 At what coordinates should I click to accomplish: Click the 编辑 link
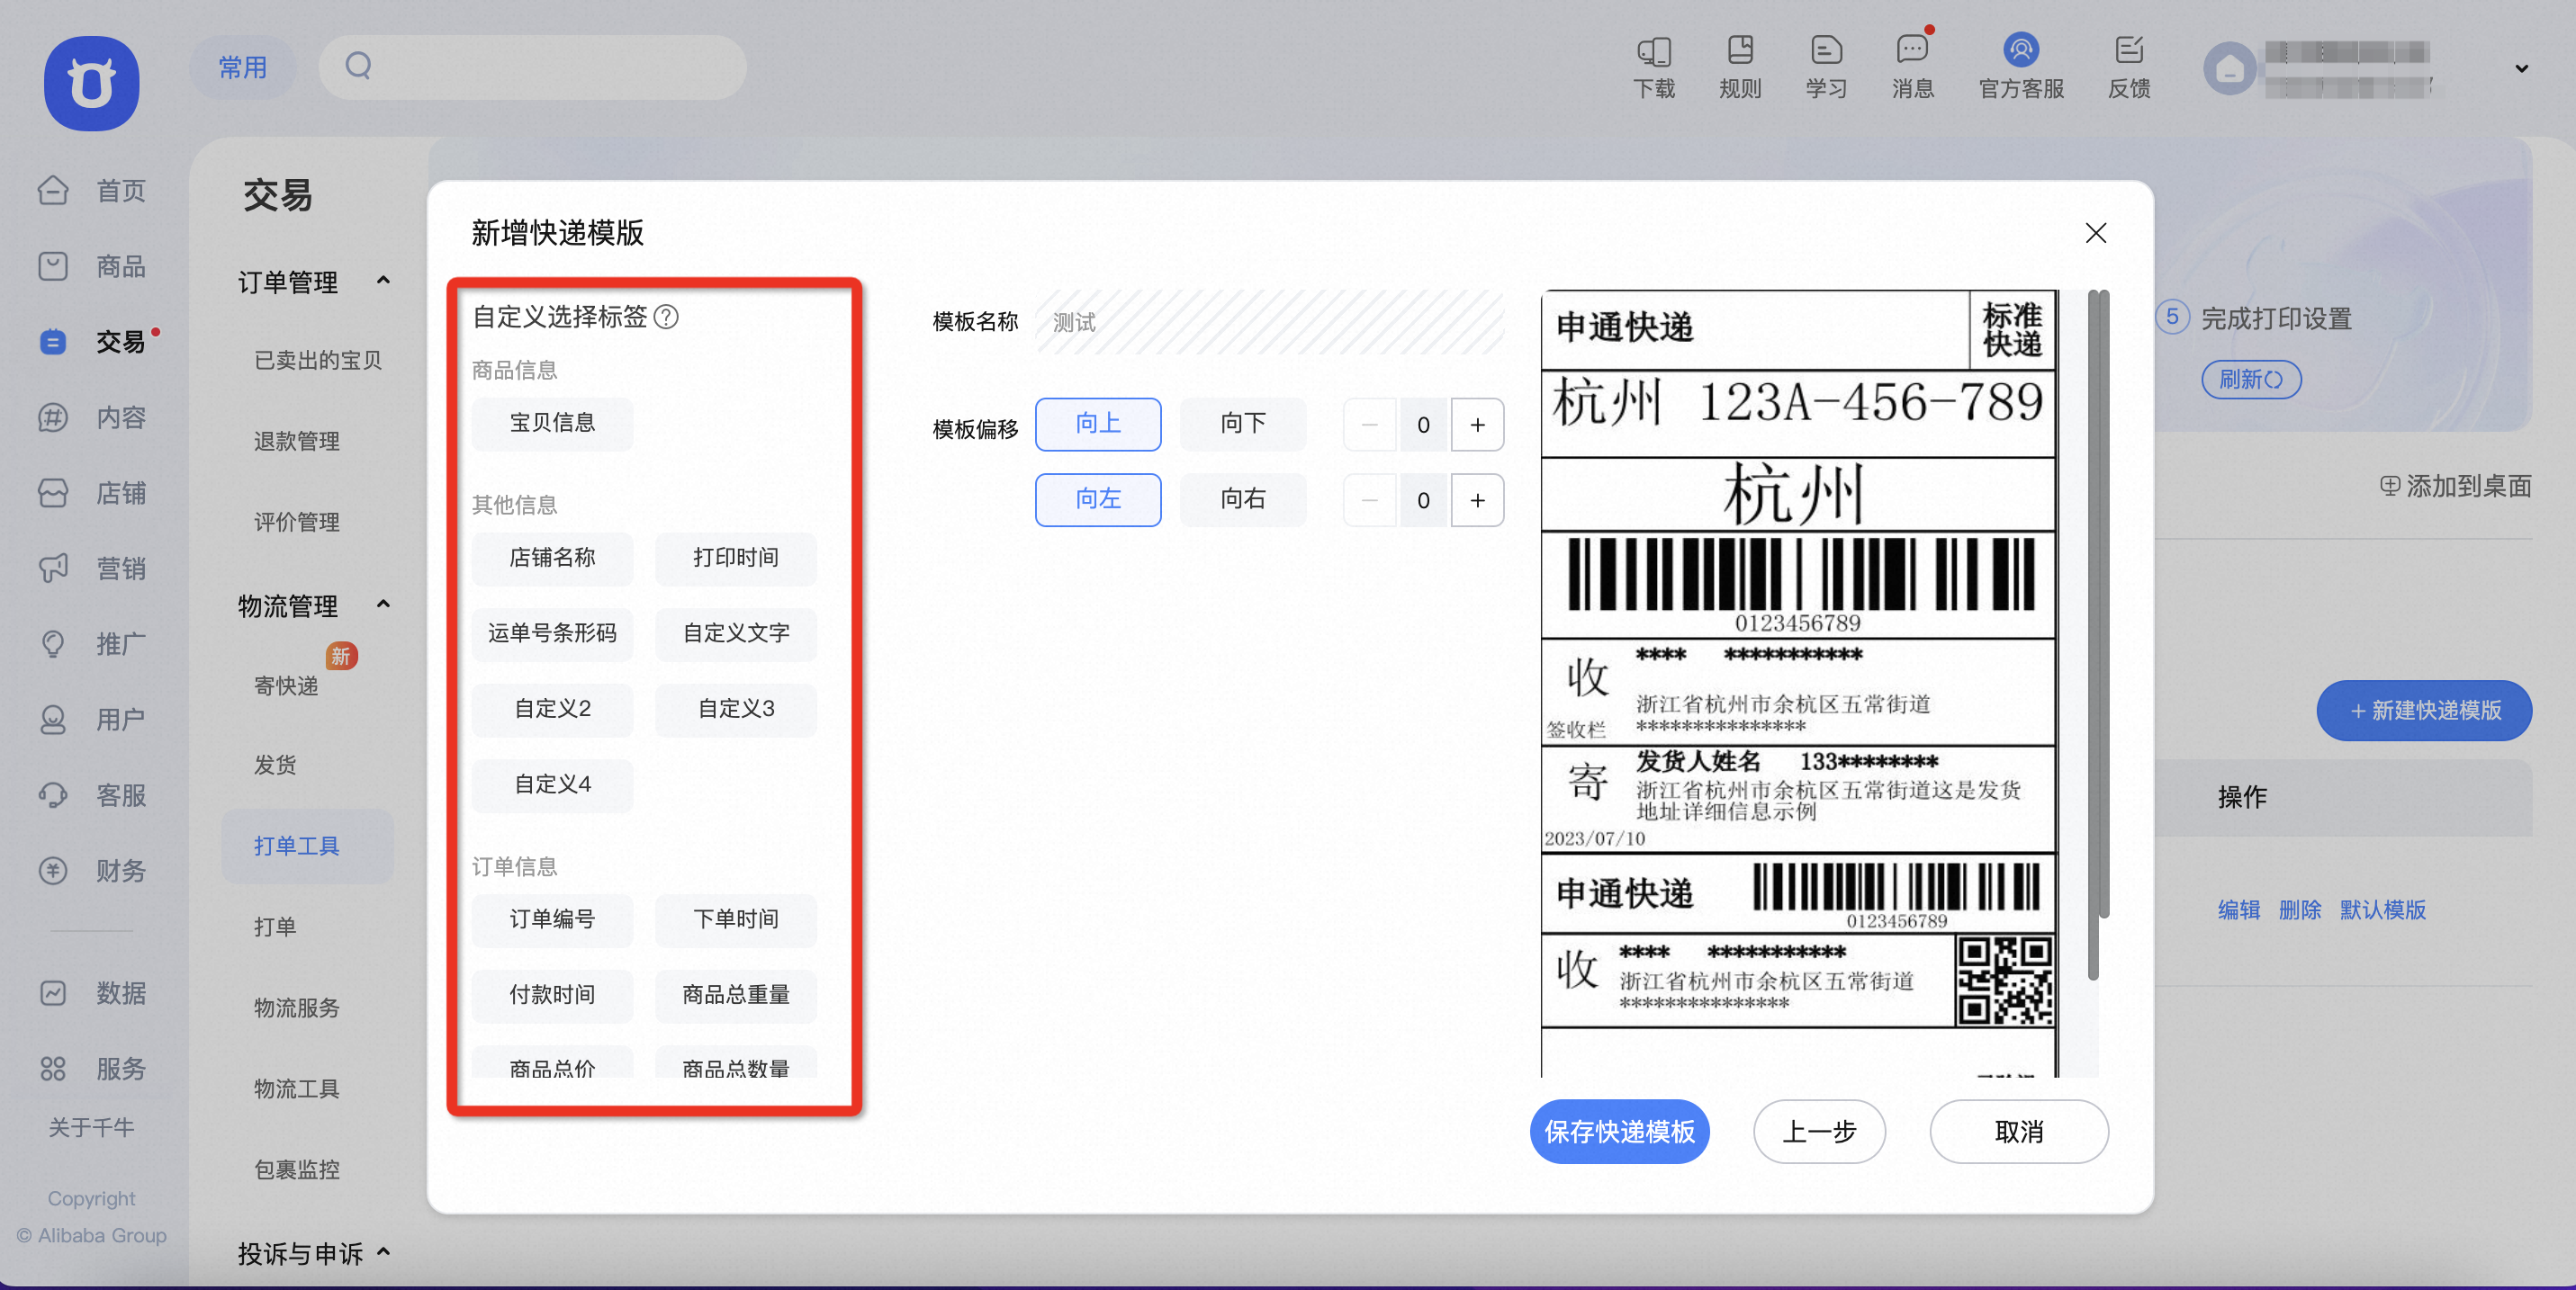(x=2239, y=909)
